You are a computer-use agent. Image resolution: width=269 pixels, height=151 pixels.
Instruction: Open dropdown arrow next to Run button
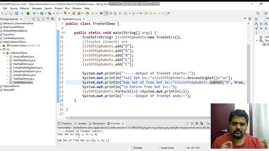(45, 13)
